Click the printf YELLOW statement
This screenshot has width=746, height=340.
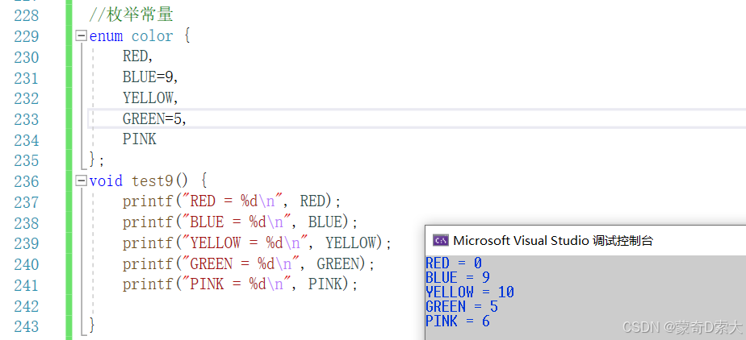(257, 243)
